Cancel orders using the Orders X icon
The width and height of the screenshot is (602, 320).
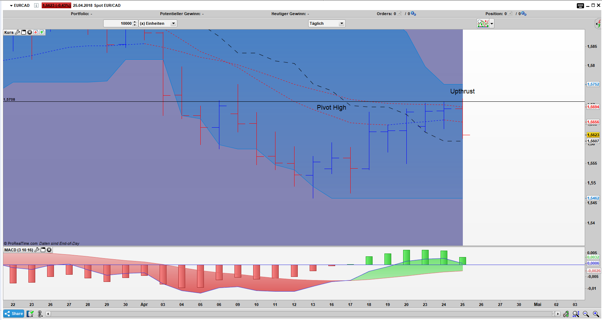pyautogui.click(x=400, y=14)
